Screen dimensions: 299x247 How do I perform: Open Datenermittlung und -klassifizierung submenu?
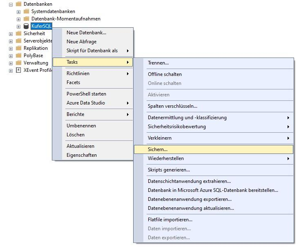point(214,118)
